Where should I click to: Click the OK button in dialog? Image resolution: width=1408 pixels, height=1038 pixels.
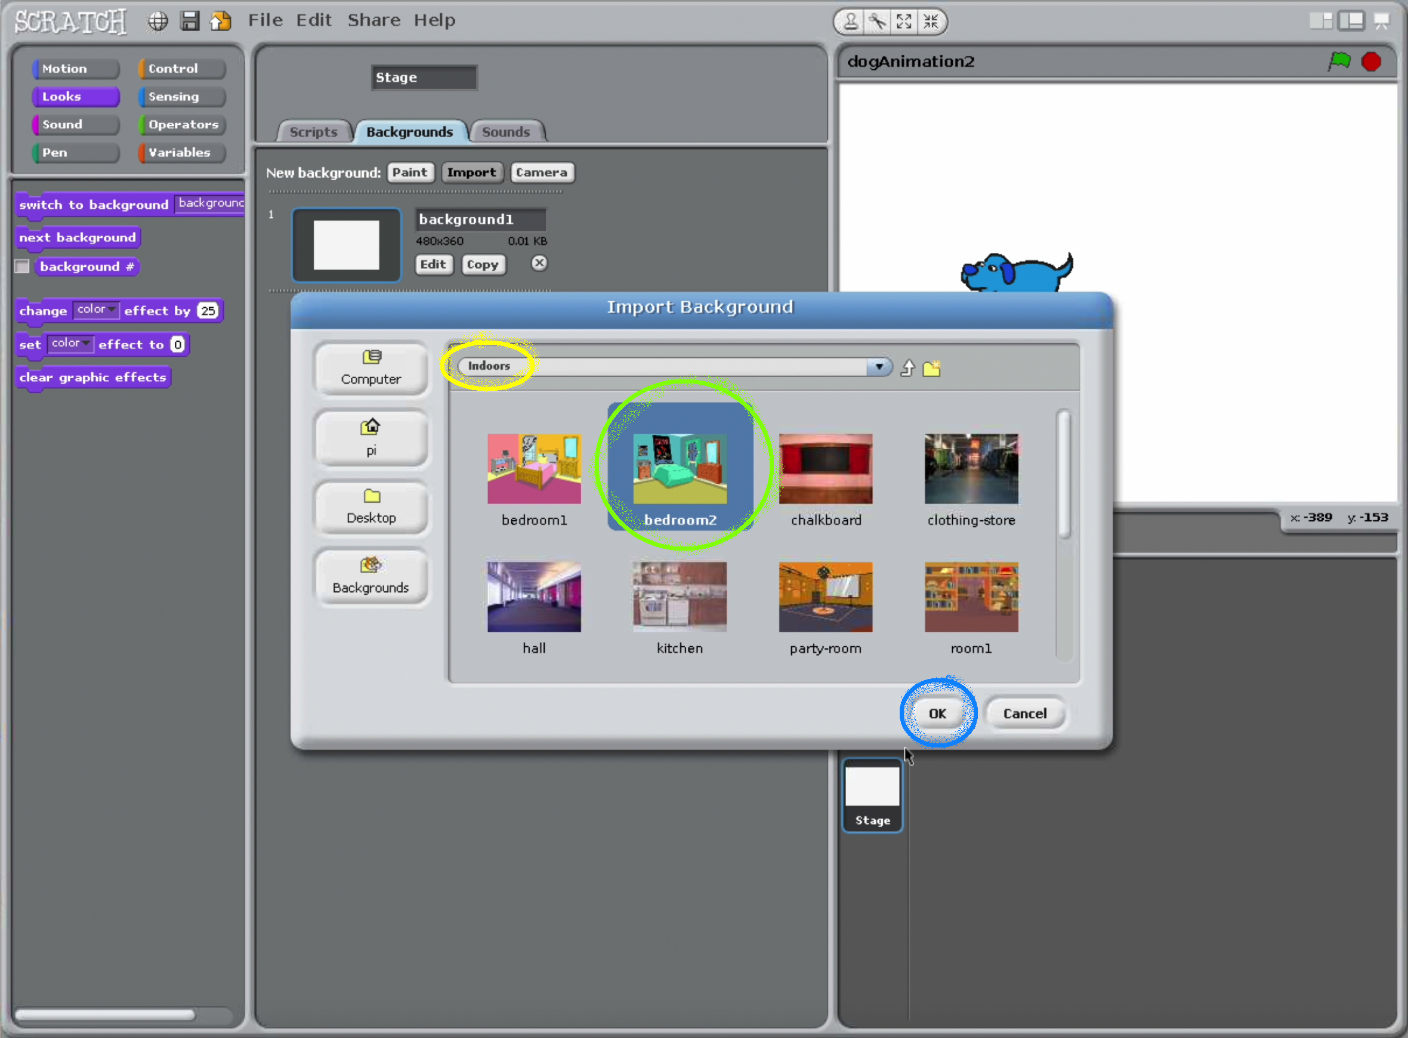pyautogui.click(x=937, y=713)
